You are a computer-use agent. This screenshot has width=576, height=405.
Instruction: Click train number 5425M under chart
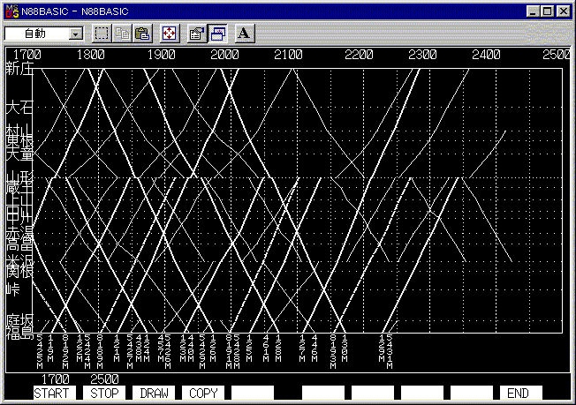[x=40, y=351]
